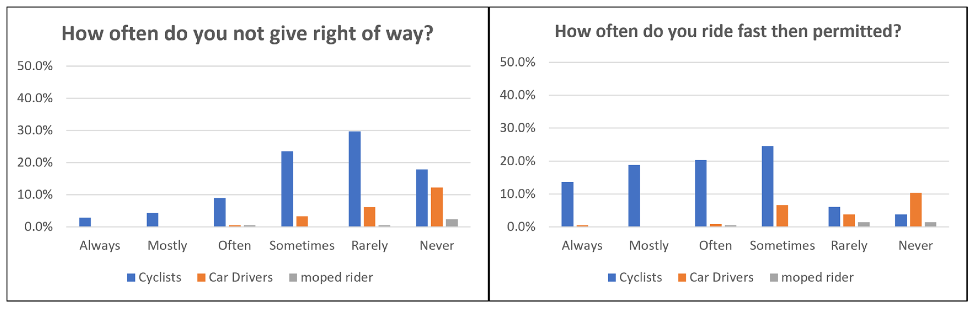The width and height of the screenshot is (974, 309).
Task: Select the "How often do you not give right of way?" title
Action: click(x=247, y=33)
